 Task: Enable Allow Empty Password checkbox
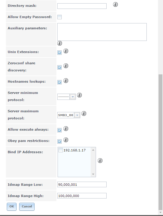59,17
